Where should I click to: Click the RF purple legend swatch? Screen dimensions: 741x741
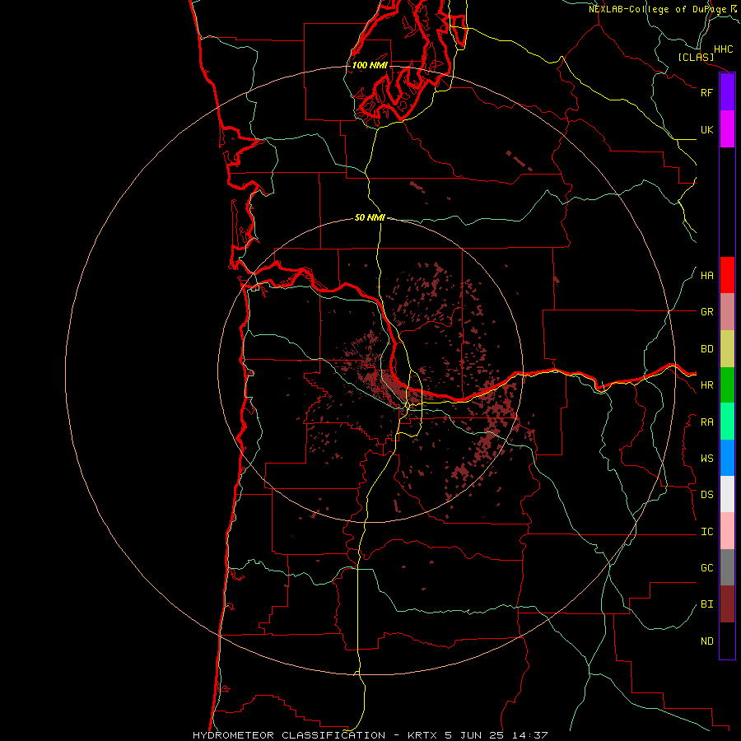(727, 92)
